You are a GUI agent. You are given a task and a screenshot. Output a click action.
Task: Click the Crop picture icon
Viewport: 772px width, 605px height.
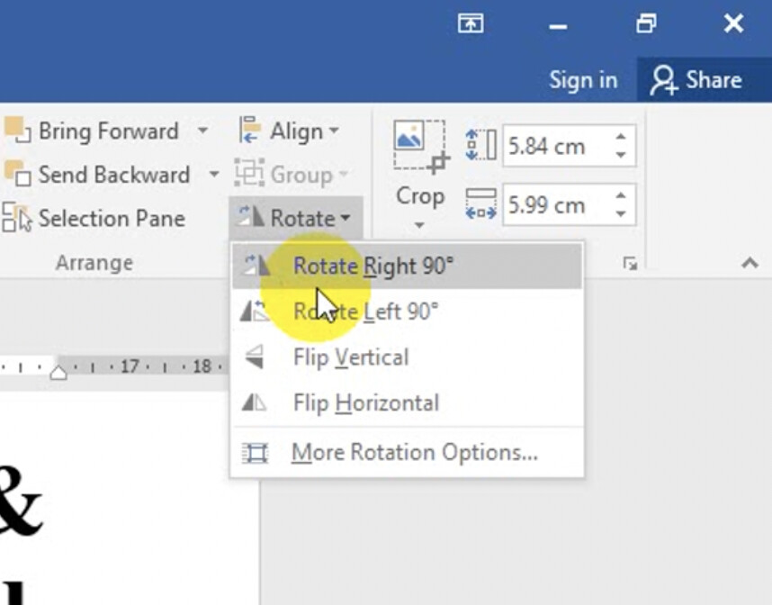(x=421, y=148)
